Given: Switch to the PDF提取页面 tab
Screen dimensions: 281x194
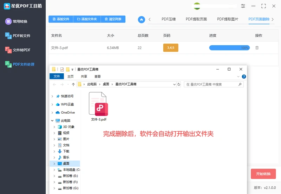Looking at the screenshot, I should pyautogui.click(x=196, y=19).
